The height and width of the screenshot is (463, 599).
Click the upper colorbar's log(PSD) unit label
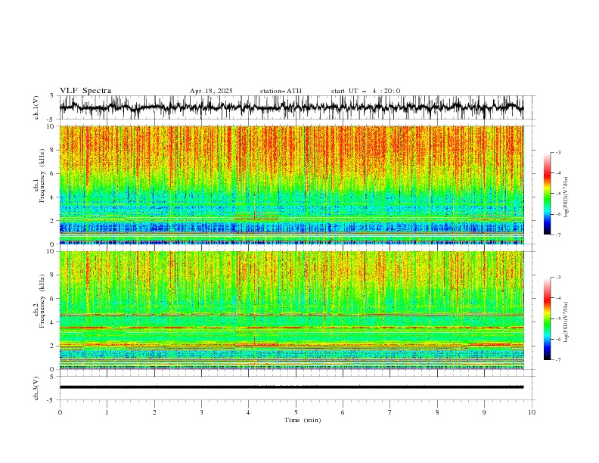[x=566, y=197]
